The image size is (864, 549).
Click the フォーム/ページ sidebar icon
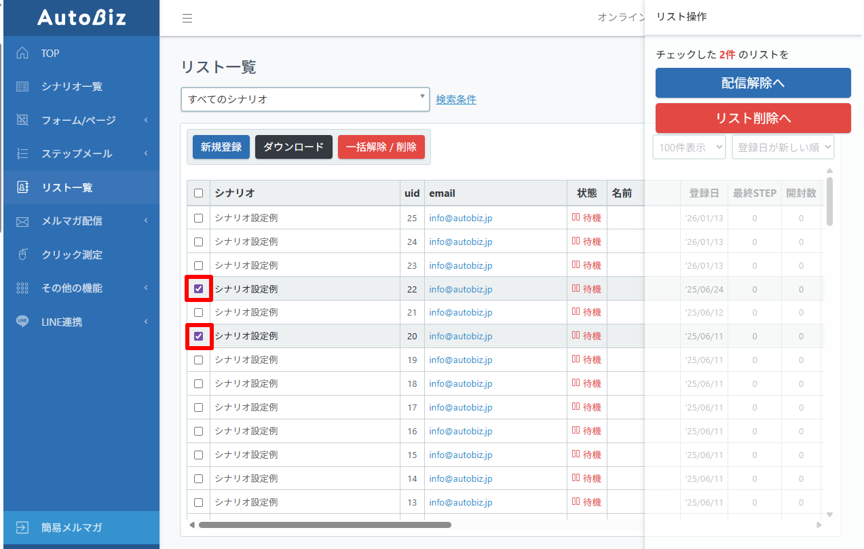point(22,120)
